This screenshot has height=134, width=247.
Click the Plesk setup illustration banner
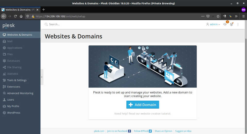coord(143,66)
